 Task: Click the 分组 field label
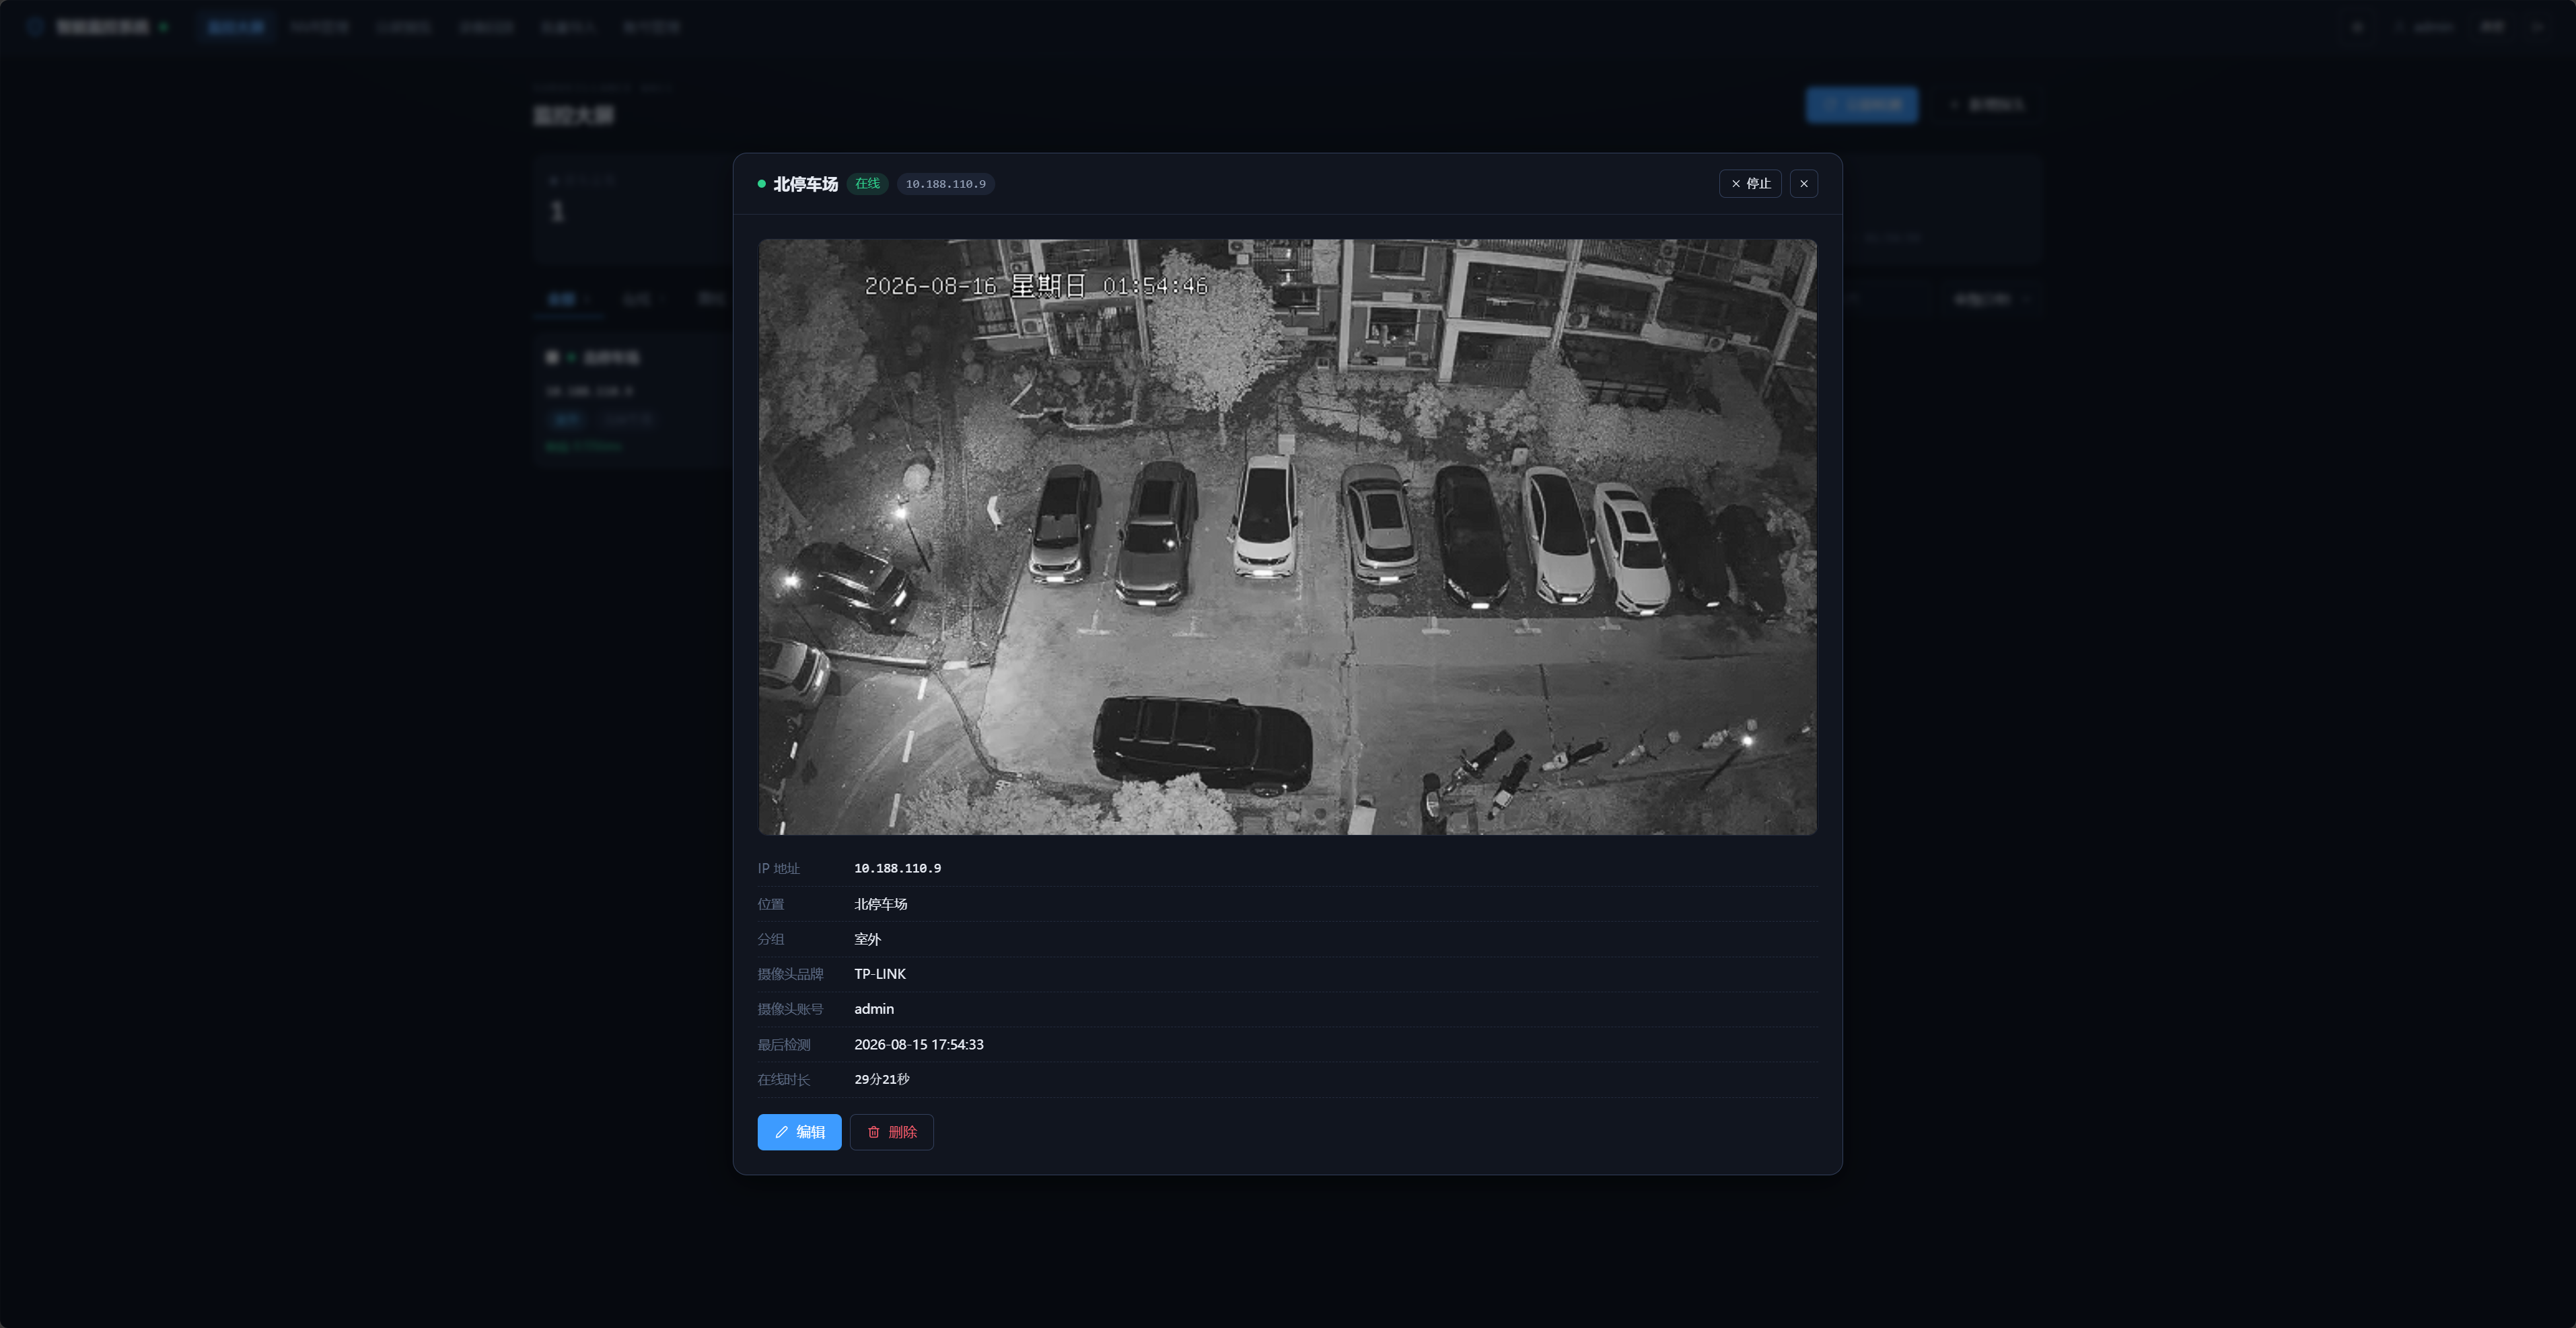pyautogui.click(x=770, y=939)
